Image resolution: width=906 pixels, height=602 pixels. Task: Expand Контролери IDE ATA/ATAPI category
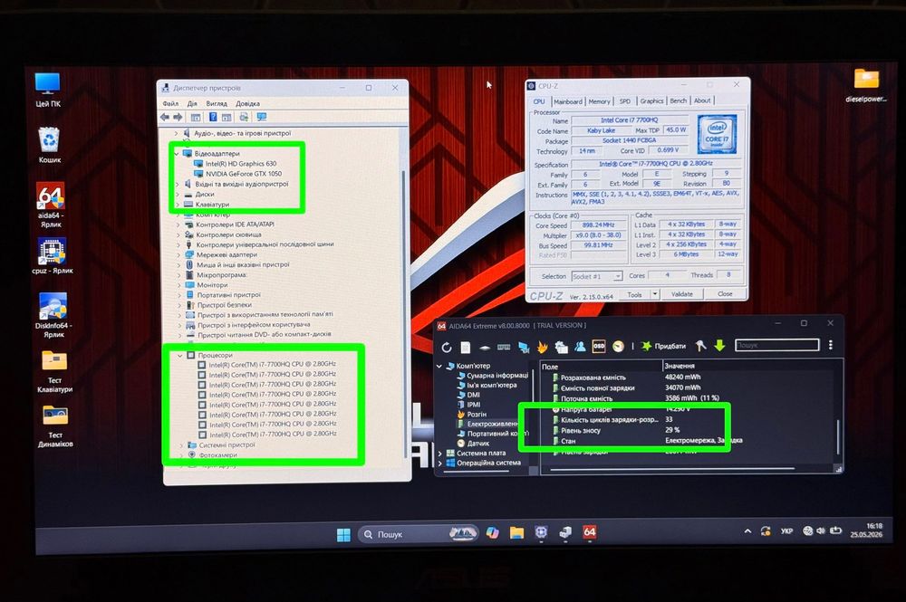[x=178, y=225]
